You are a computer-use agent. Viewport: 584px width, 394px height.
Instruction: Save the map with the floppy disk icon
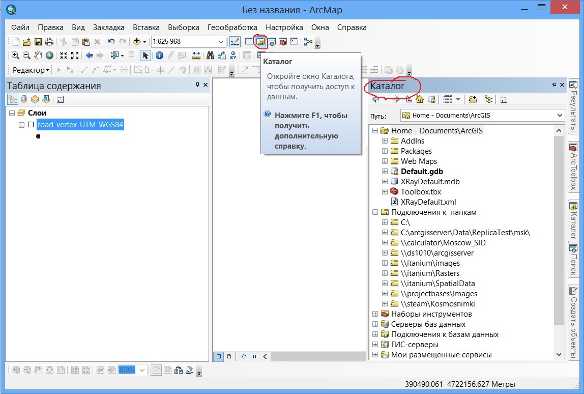pyautogui.click(x=38, y=42)
